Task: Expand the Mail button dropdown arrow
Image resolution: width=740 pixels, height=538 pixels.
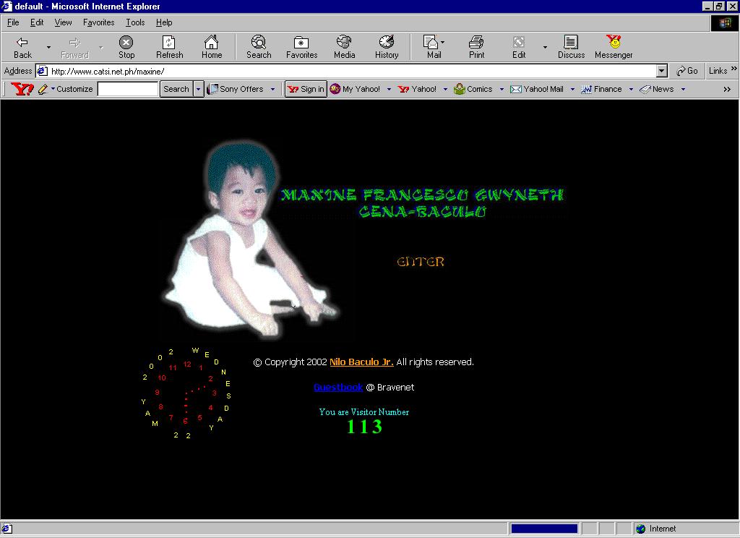Action: [443, 43]
